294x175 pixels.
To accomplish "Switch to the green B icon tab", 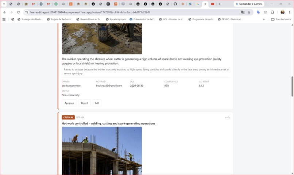I will (x=56, y=4).
